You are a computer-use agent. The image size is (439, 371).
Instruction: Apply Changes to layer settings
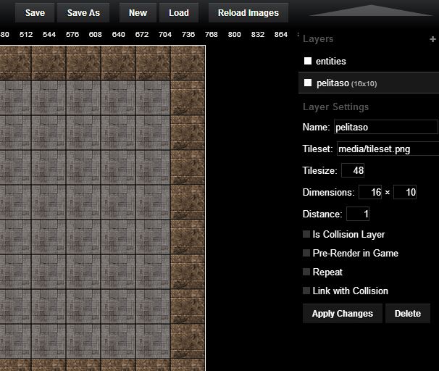(342, 314)
